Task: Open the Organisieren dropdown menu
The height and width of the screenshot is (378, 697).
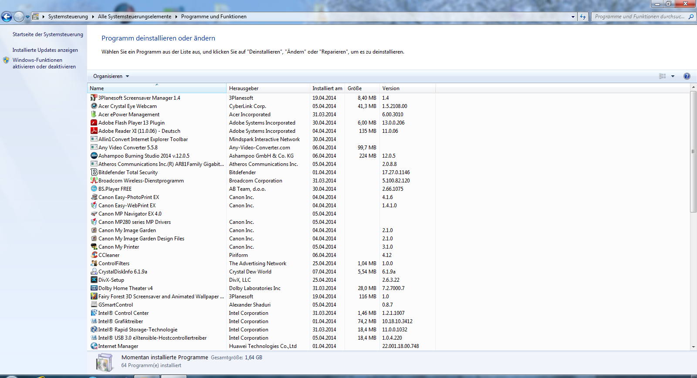Action: [111, 76]
